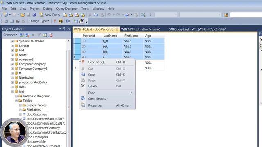262x147 pixels.
Task: Click the Open File folder icon
Action: point(23,15)
